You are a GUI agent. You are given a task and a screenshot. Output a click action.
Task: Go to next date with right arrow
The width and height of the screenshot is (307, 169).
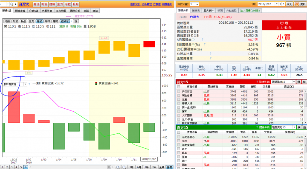point(283,4)
